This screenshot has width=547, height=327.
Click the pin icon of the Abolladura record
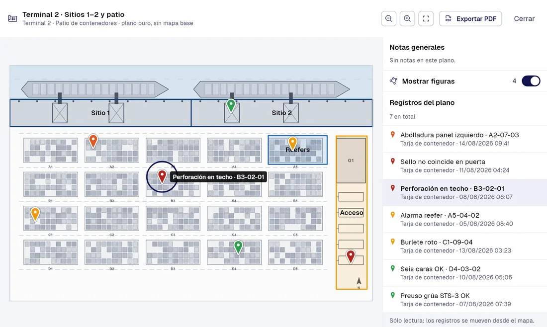point(393,135)
